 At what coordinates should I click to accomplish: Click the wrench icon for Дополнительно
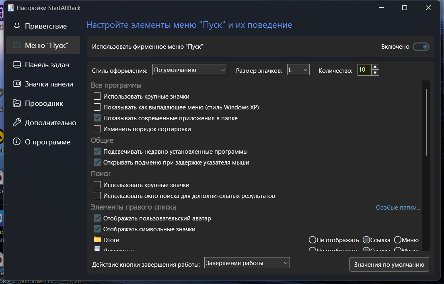pos(16,123)
